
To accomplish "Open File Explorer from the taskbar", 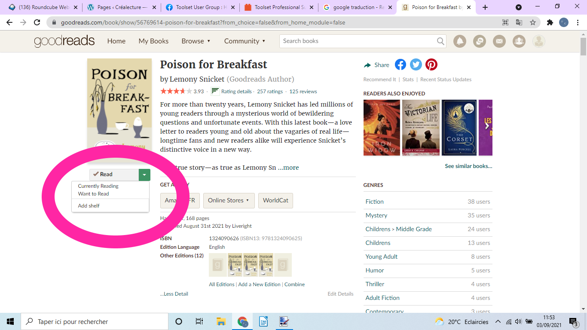I will click(x=221, y=321).
